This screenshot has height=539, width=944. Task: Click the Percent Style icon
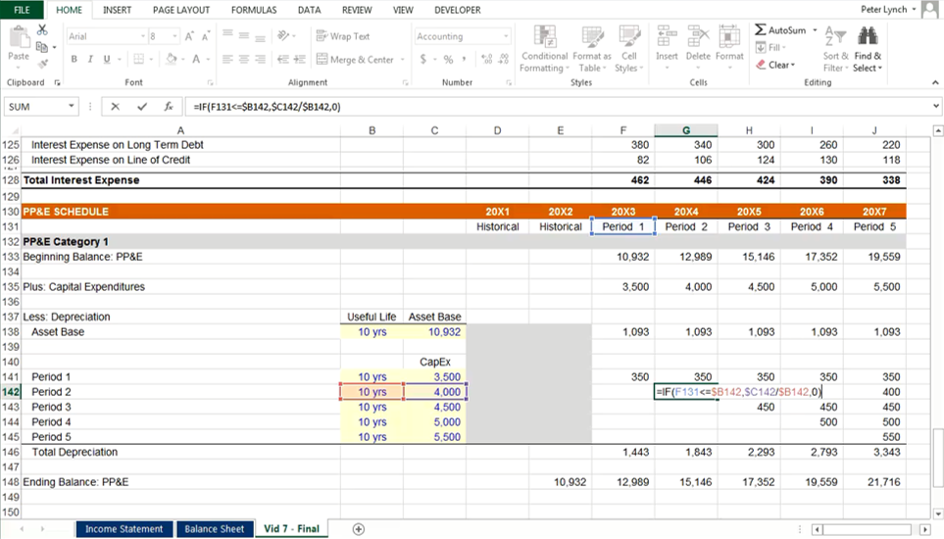pyautogui.click(x=448, y=59)
